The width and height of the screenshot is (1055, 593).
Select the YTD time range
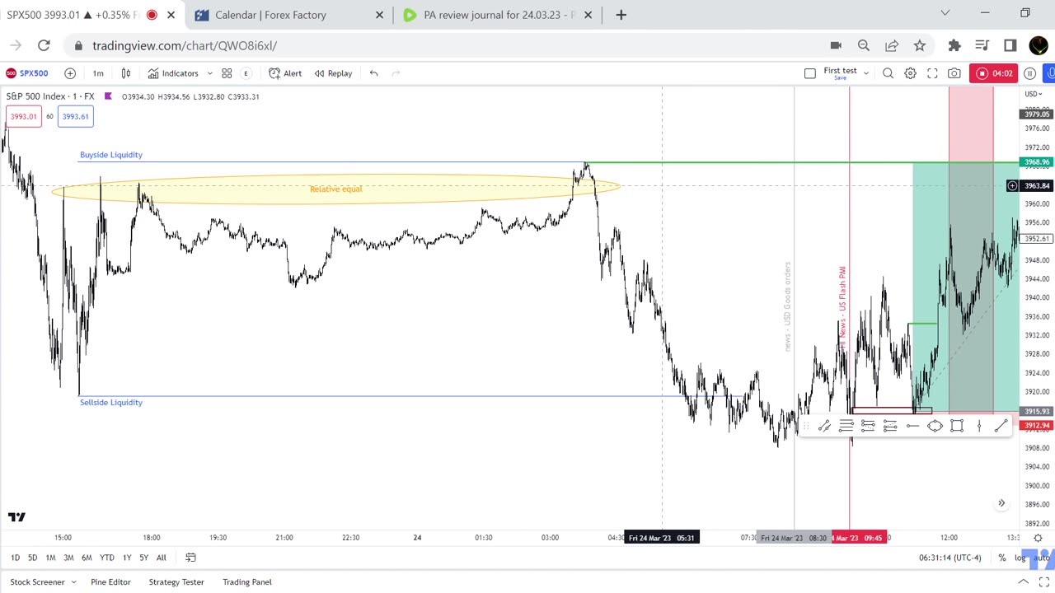coord(107,558)
